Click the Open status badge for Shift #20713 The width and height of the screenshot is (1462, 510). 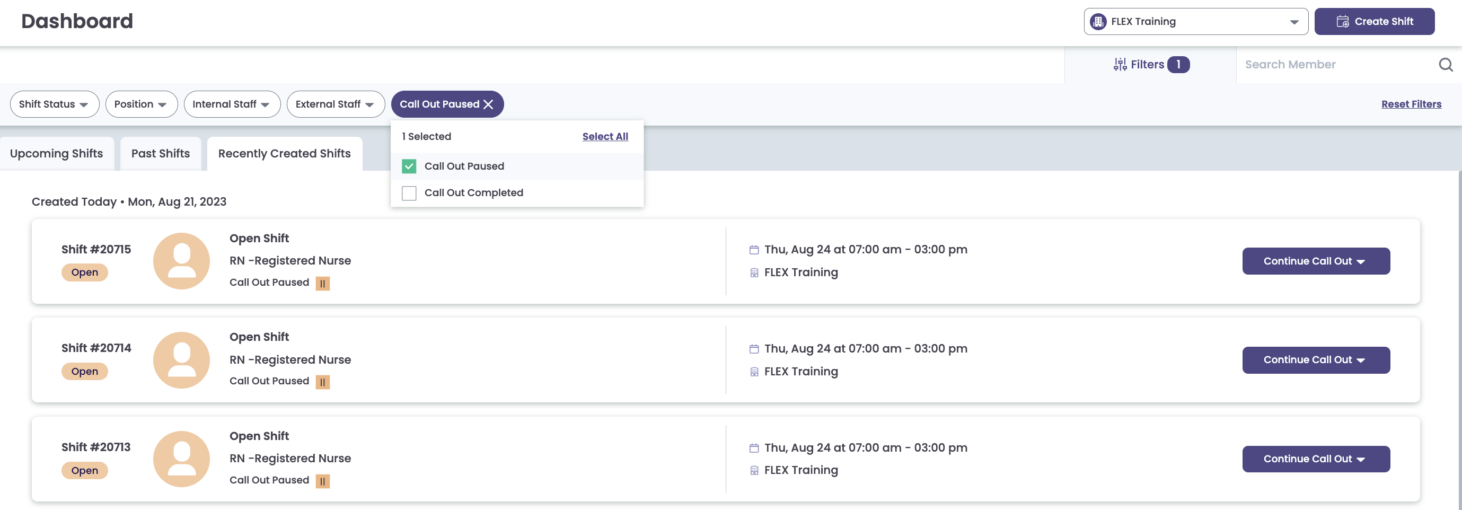(x=85, y=470)
